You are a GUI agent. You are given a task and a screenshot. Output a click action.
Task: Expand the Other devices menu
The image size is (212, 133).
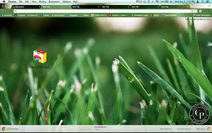166,129
